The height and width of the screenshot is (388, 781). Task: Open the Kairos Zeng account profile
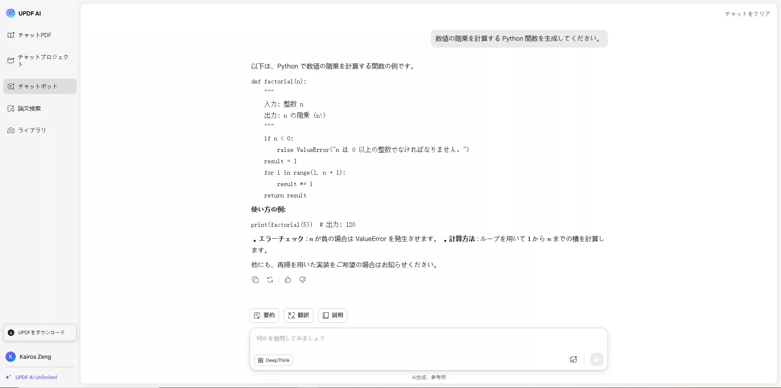[39, 357]
